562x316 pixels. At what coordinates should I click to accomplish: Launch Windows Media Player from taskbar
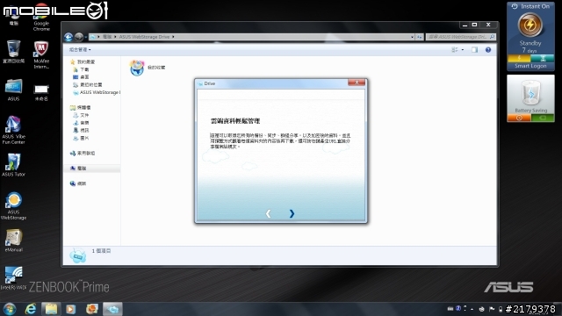[70, 309]
